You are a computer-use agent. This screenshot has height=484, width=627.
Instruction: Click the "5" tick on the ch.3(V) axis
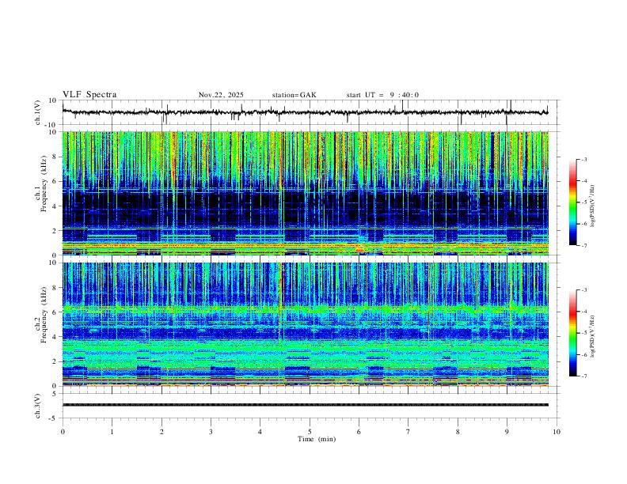click(55, 394)
